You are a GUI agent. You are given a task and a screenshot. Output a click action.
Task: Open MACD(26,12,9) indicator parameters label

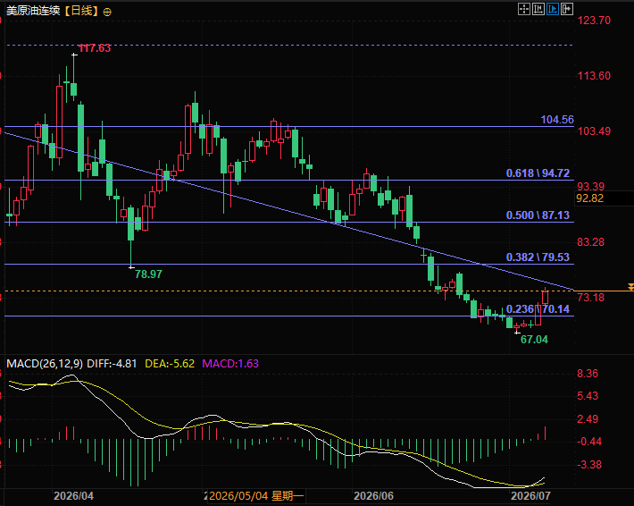click(45, 364)
